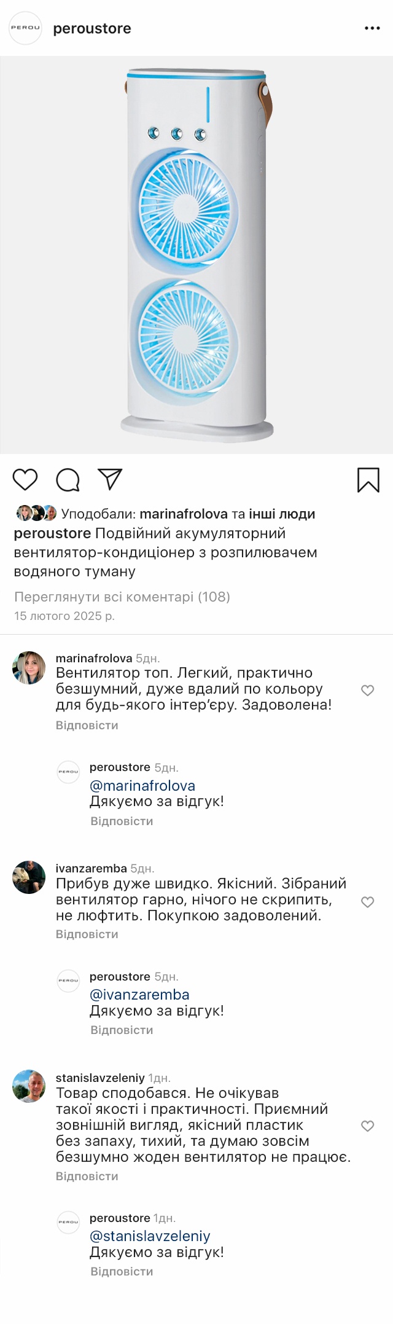Save post with the bookmark icon
The image size is (393, 1324).
tap(368, 480)
